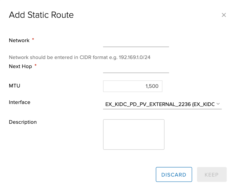The image size is (235, 191).
Task: Select the MTU label text
Action: tap(14, 86)
